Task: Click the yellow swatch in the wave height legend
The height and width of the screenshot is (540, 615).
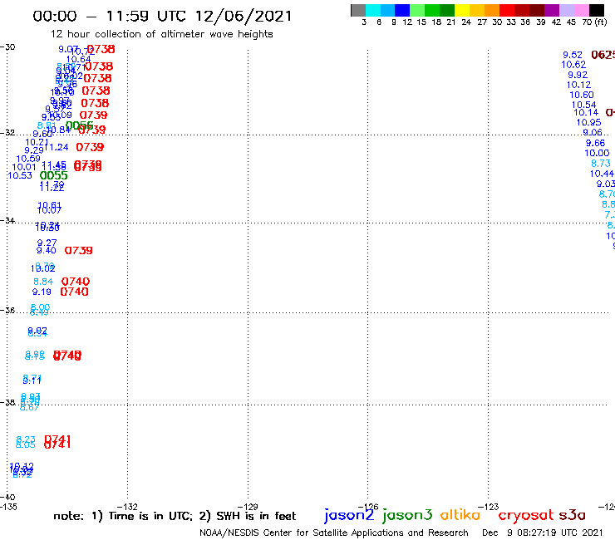Action: click(462, 10)
